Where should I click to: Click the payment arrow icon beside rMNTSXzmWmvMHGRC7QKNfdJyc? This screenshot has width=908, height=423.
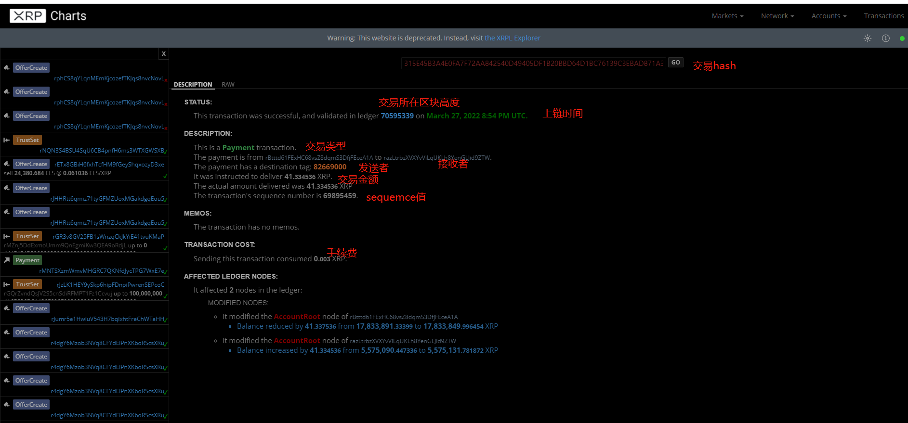7,260
